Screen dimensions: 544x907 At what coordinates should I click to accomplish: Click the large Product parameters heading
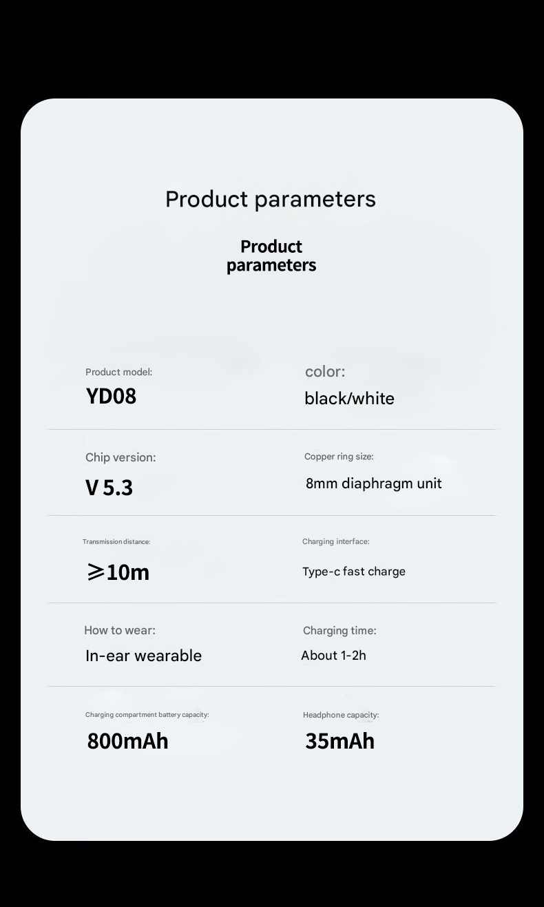(x=271, y=199)
